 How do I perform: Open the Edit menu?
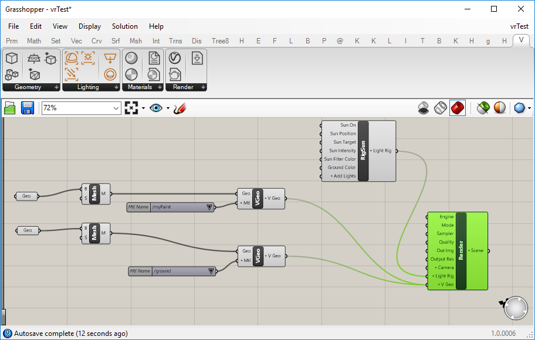35,26
